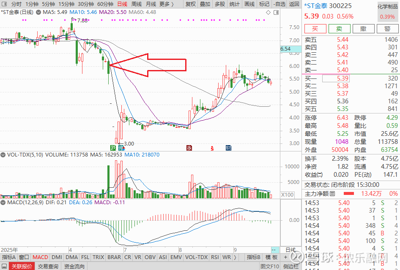
Task: Select the TRIX indicator tab
Action: [x=98, y=257]
